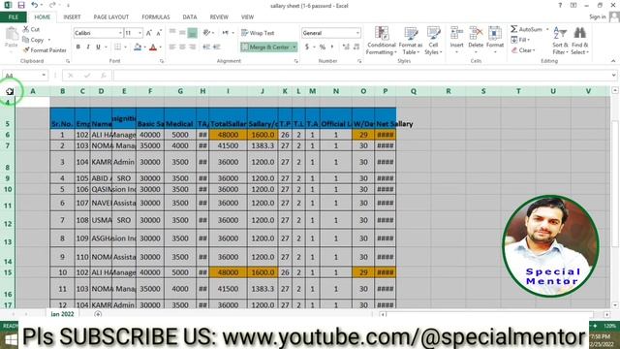Decrease font size with the smaller A
This screenshot has height=349, width=620.
159,33
